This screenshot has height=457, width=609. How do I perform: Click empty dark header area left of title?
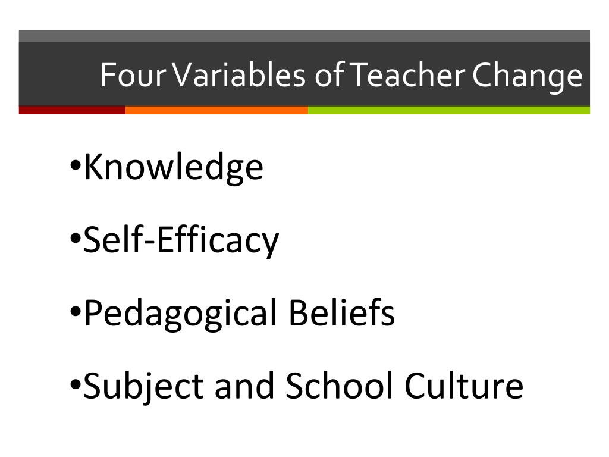(58, 74)
